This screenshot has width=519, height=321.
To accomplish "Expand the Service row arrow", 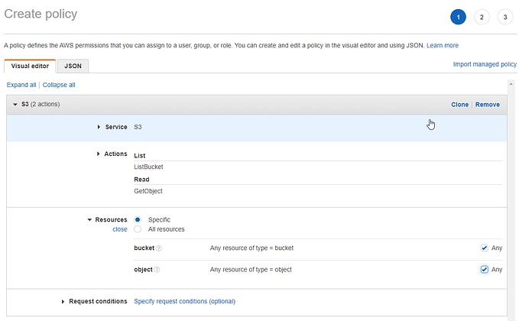I will pos(99,127).
